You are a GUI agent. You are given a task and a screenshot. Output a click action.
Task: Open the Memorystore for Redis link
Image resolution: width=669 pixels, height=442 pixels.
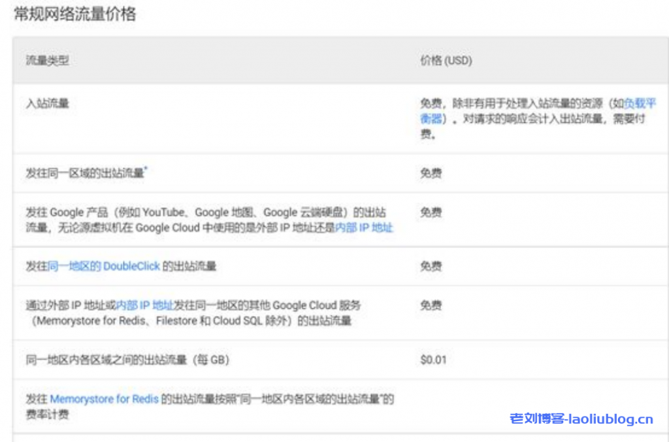104,399
